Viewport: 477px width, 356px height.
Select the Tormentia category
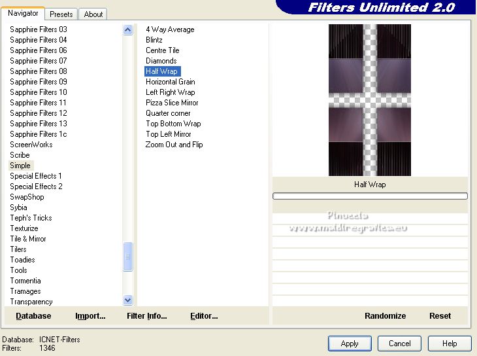25,280
